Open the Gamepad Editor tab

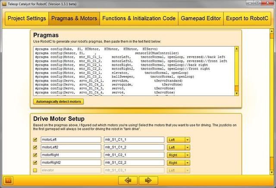201,18
